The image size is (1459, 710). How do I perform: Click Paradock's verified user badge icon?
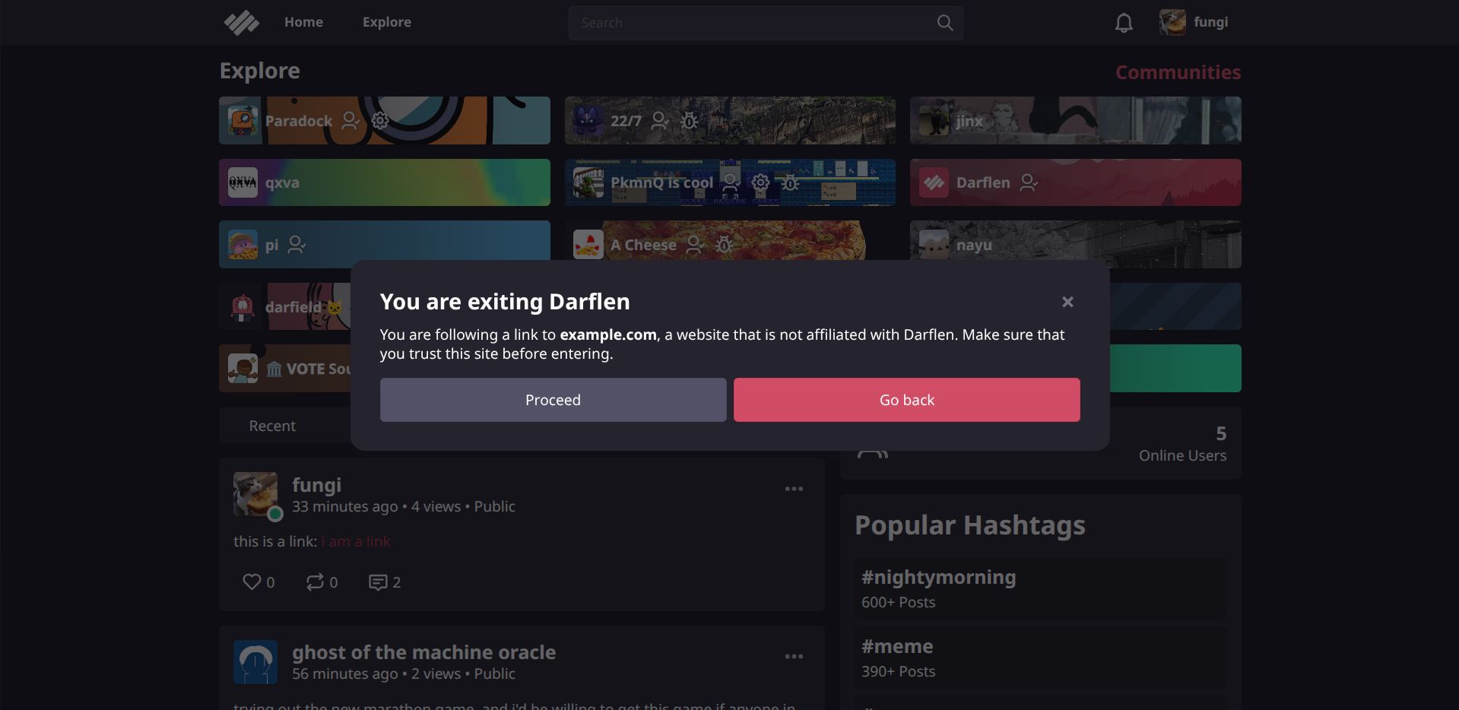350,120
